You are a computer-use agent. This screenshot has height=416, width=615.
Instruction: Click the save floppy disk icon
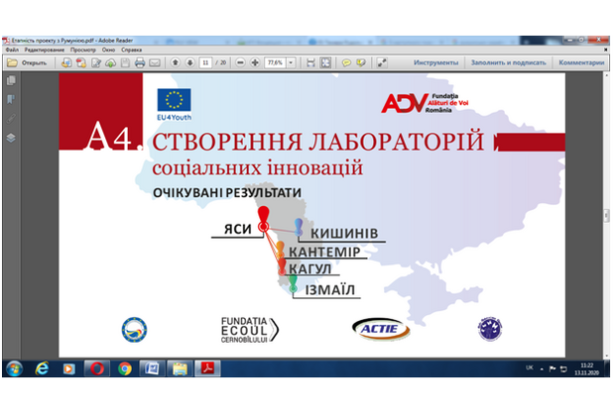click(x=125, y=62)
